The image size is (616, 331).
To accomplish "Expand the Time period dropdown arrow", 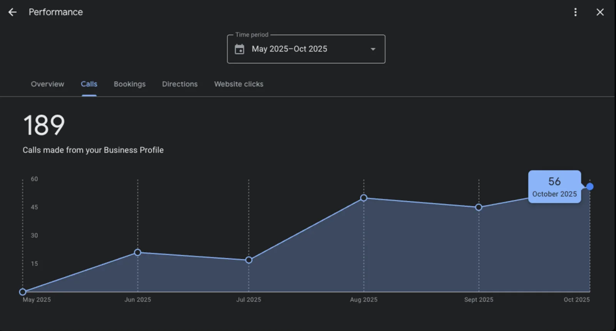I will [373, 49].
